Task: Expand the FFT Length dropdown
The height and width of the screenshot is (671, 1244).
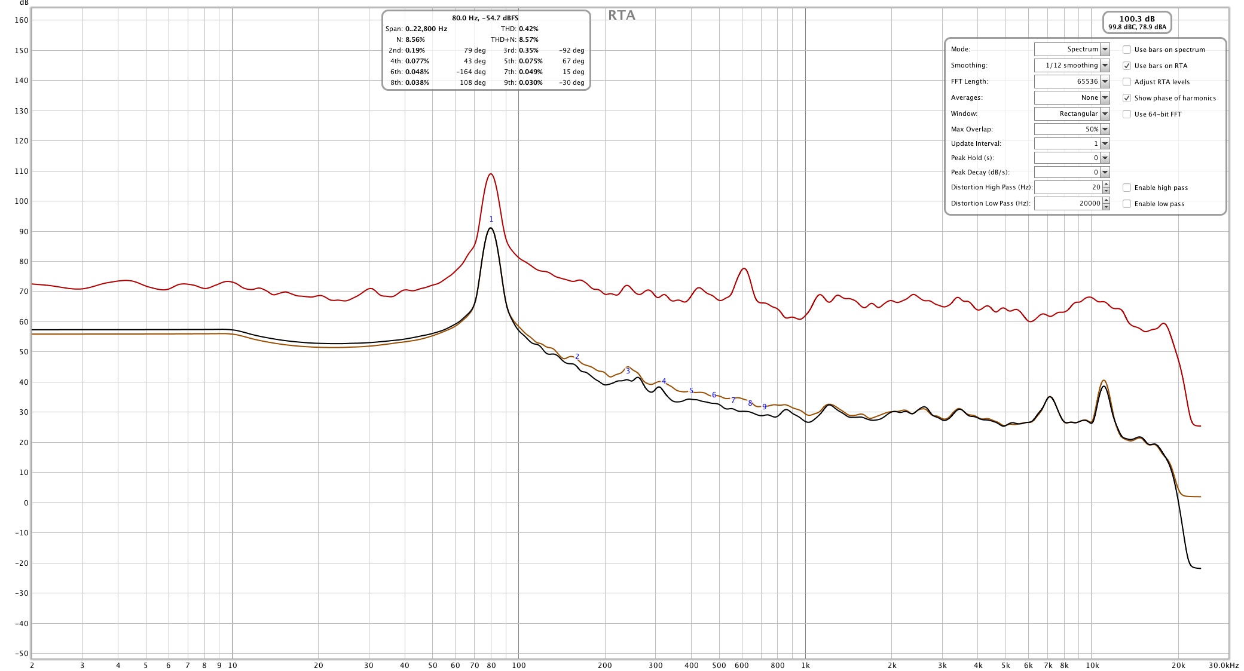Action: (x=1105, y=81)
